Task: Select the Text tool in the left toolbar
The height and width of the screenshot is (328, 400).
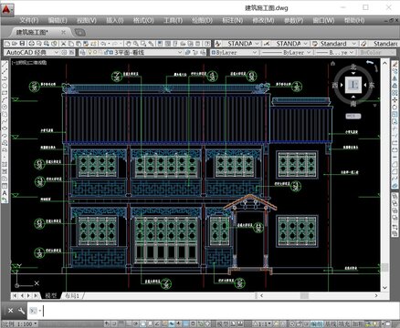Action: [x=5, y=193]
